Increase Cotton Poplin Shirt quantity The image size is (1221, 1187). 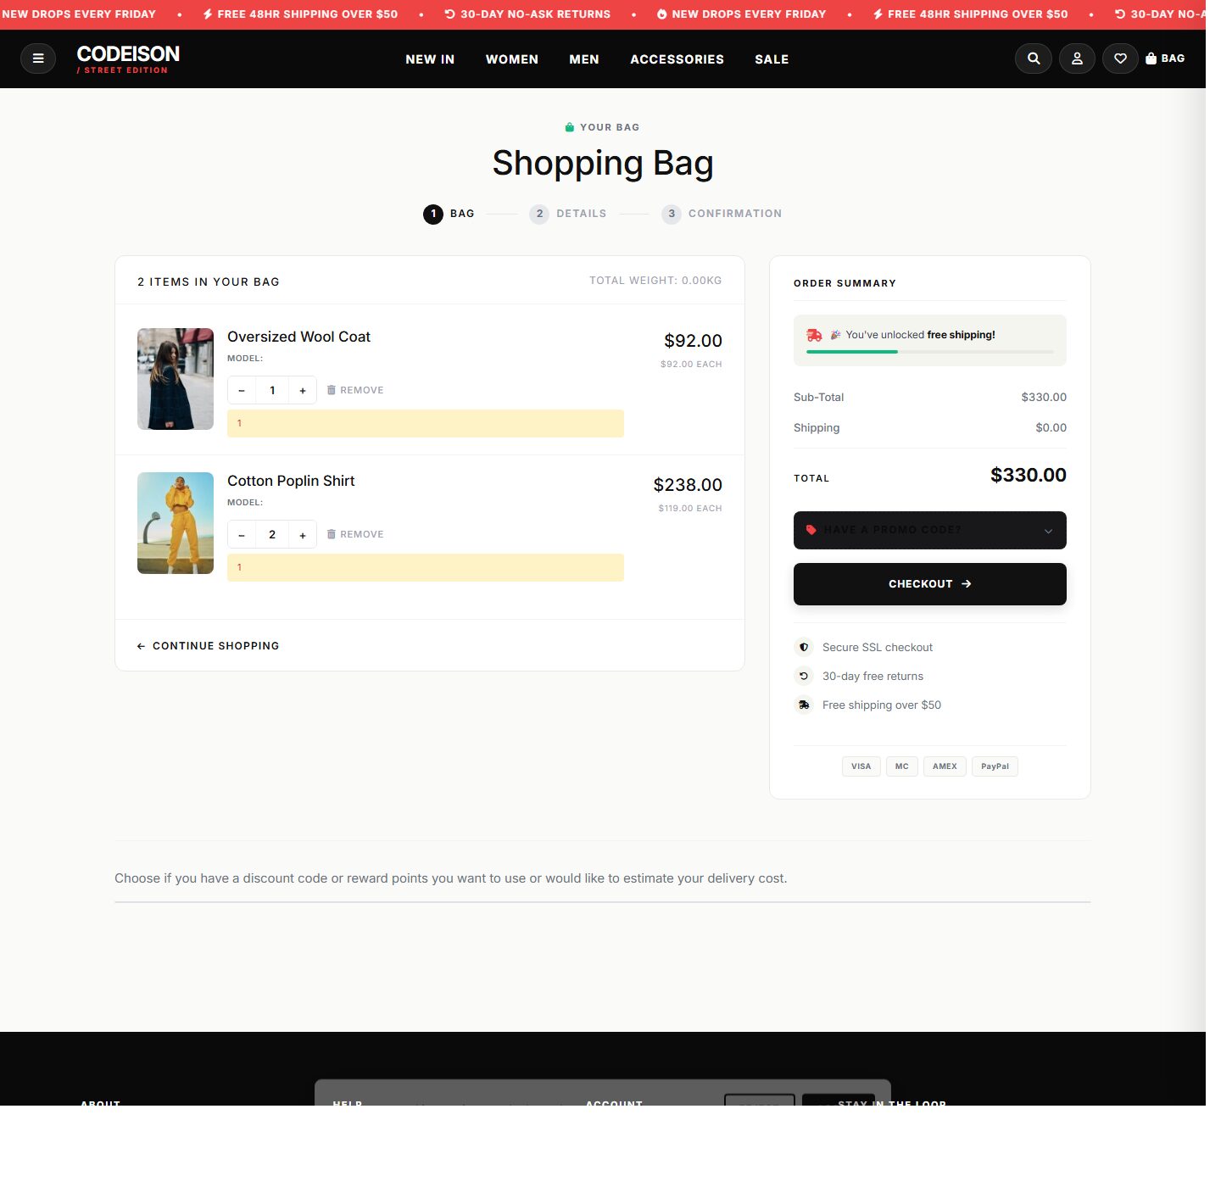coord(303,534)
